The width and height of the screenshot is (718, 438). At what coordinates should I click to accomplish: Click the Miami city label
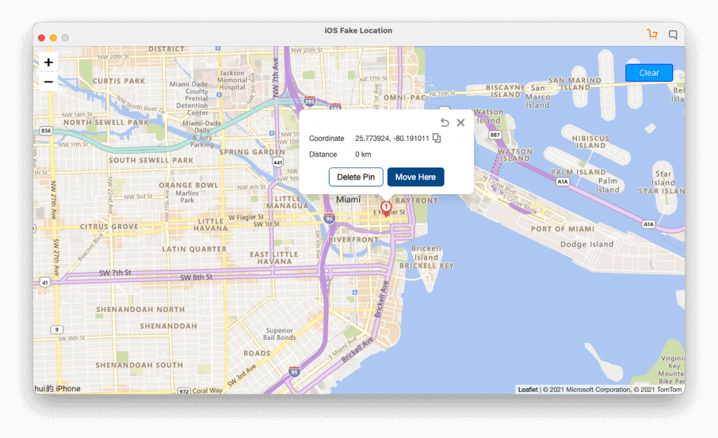pos(348,200)
